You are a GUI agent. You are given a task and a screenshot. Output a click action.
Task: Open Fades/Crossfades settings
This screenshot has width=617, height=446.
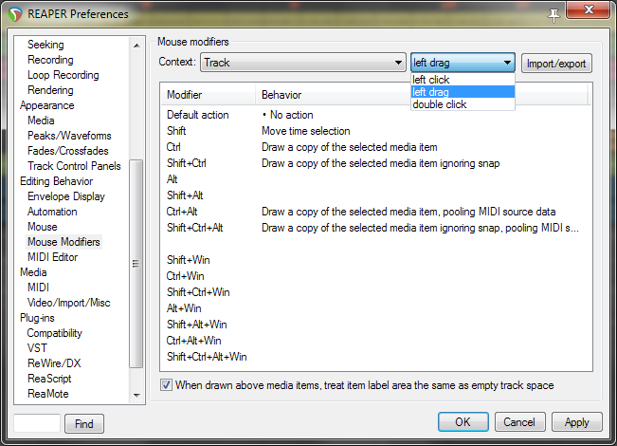(x=68, y=151)
